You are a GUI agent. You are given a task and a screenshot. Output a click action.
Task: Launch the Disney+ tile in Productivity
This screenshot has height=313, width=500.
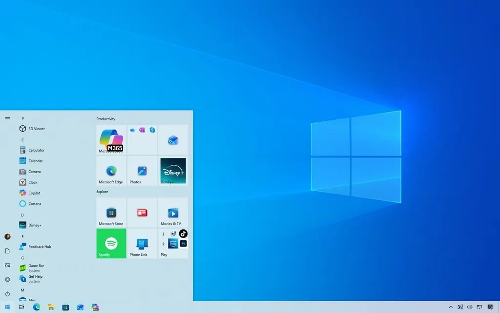click(173, 171)
